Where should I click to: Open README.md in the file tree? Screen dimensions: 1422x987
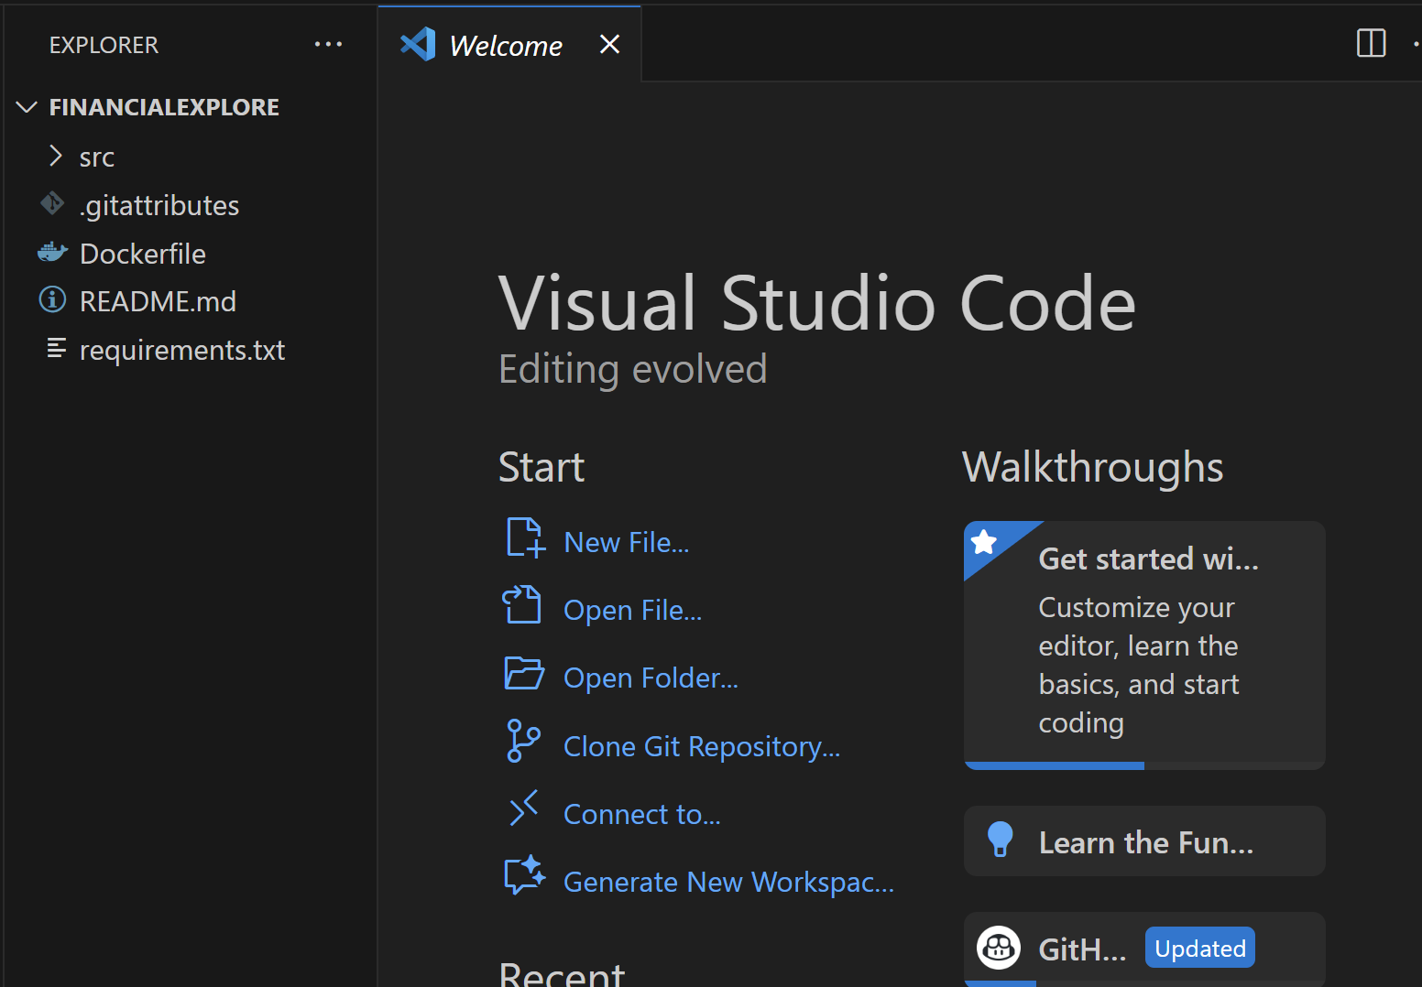tap(158, 301)
